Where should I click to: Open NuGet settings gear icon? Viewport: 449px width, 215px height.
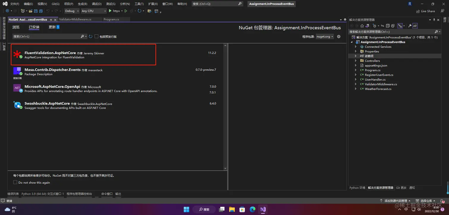tap(339, 37)
